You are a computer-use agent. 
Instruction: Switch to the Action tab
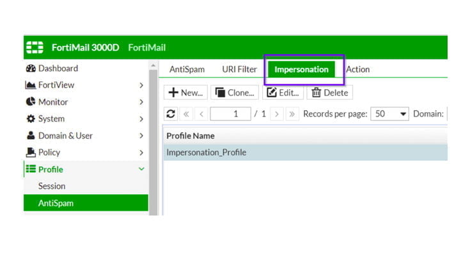pos(357,69)
